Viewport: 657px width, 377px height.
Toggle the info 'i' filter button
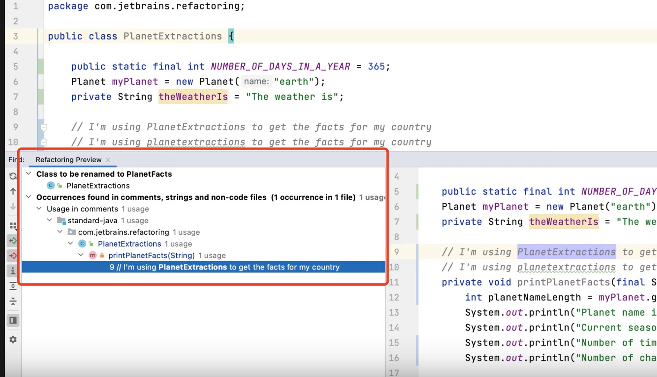pyautogui.click(x=13, y=271)
